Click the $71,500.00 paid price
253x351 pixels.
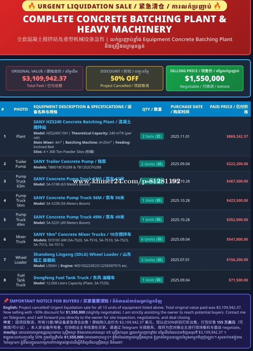pos(238,280)
